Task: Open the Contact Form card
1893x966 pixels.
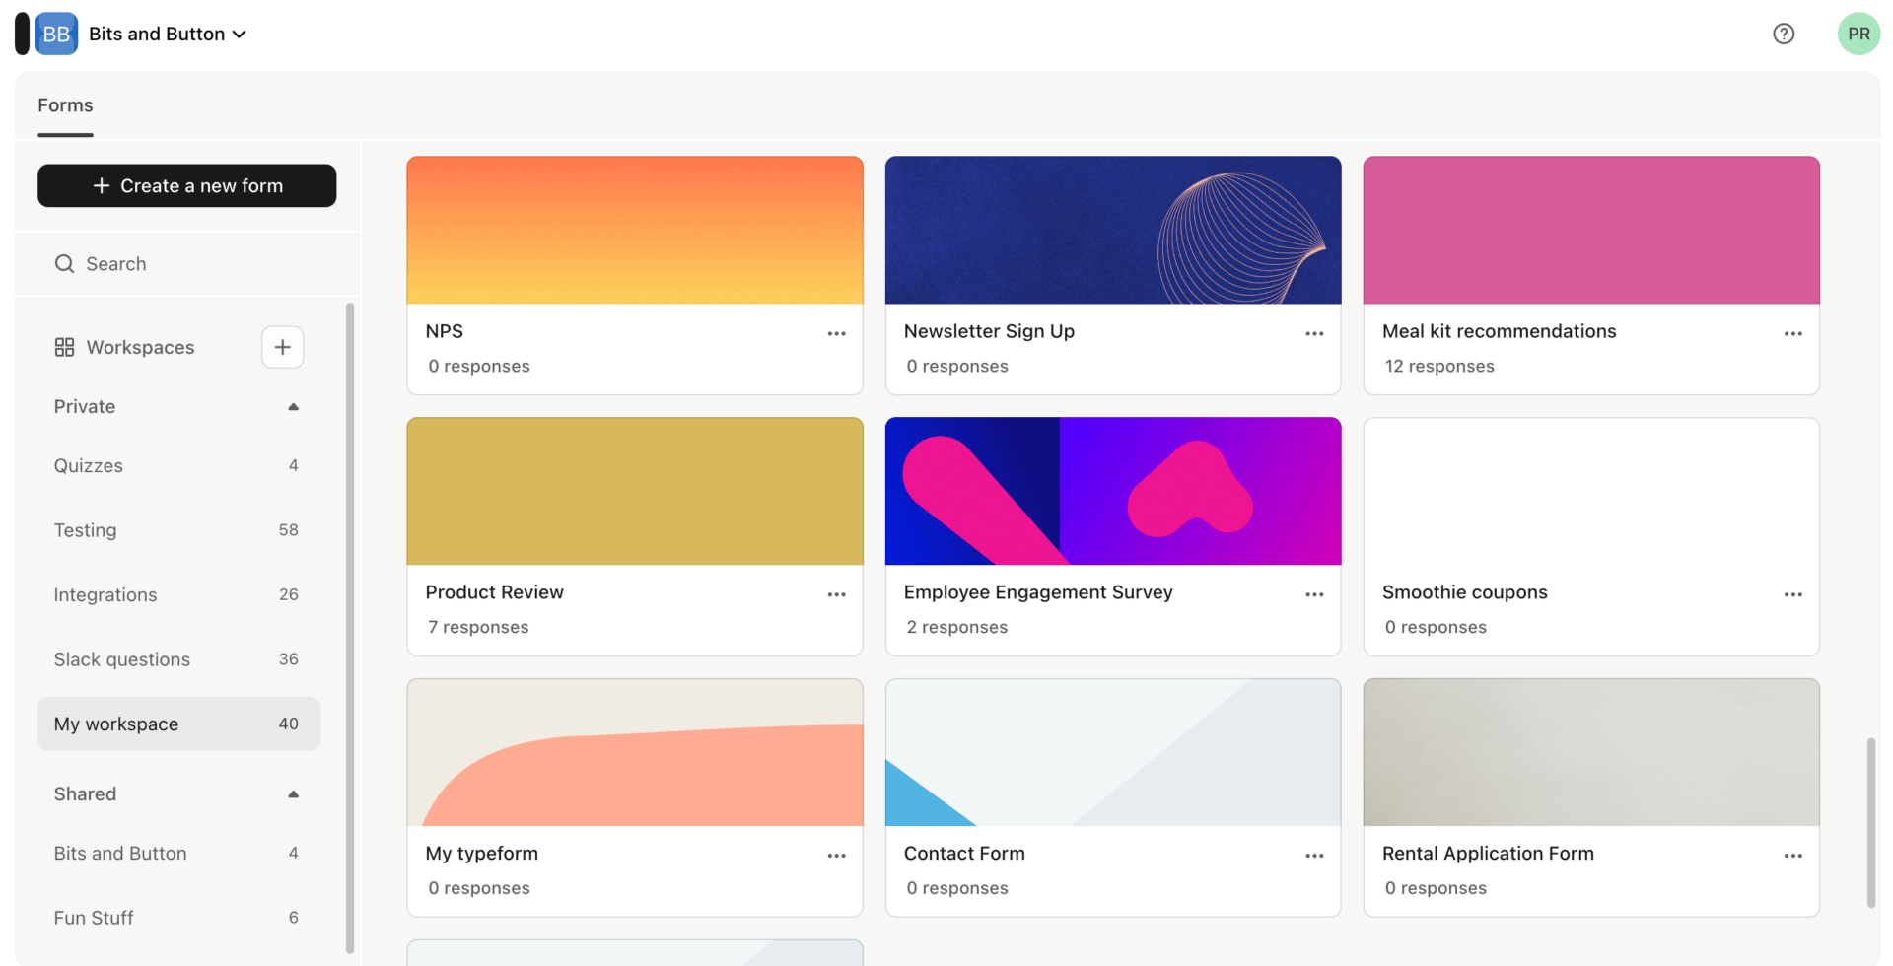Action: point(1112,751)
